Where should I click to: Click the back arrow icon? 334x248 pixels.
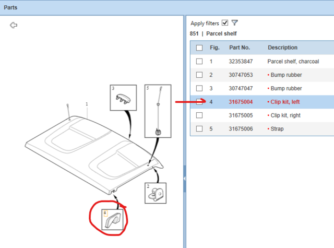point(14,25)
